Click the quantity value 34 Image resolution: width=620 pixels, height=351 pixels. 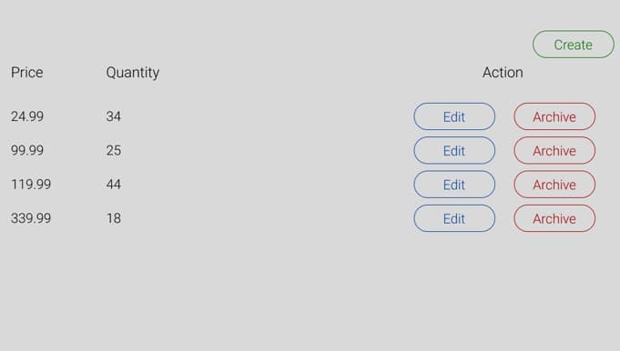pyautogui.click(x=114, y=116)
